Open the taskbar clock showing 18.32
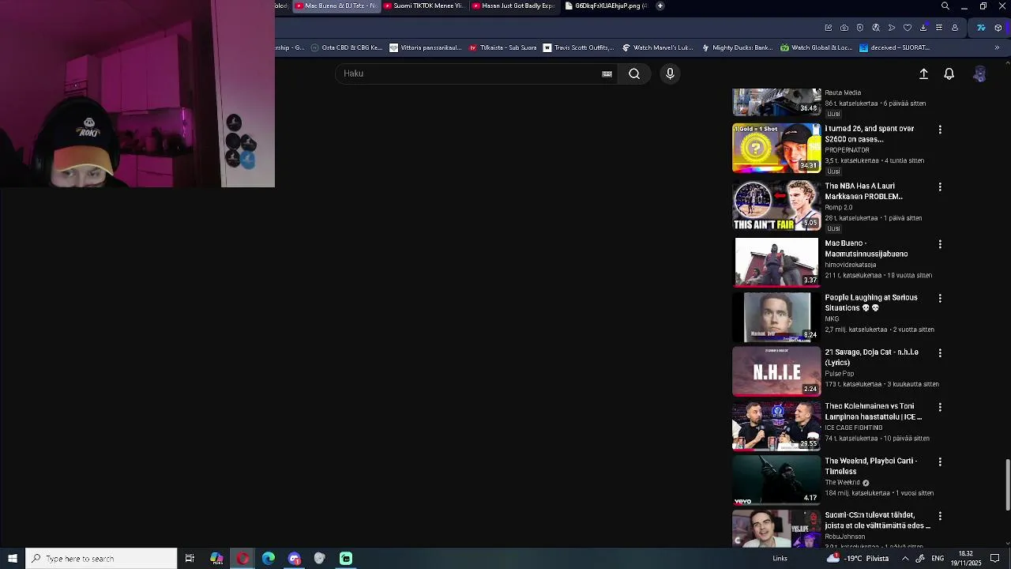Screen dimensions: 1011x569 click(x=965, y=559)
